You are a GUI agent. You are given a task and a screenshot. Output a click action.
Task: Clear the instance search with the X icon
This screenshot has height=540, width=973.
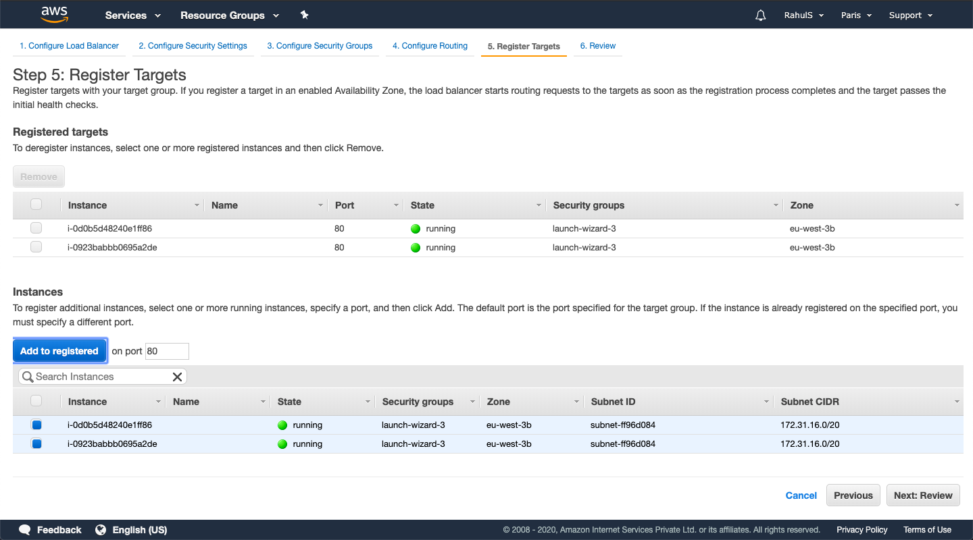click(177, 376)
